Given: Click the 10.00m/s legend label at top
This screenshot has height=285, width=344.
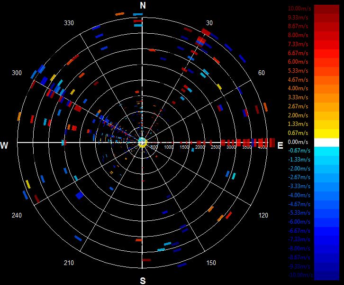Looking at the screenshot, I should (x=299, y=9).
